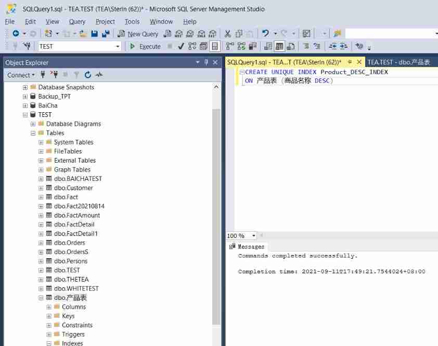Click Results to File icon
The image size is (438, 346).
point(291,46)
